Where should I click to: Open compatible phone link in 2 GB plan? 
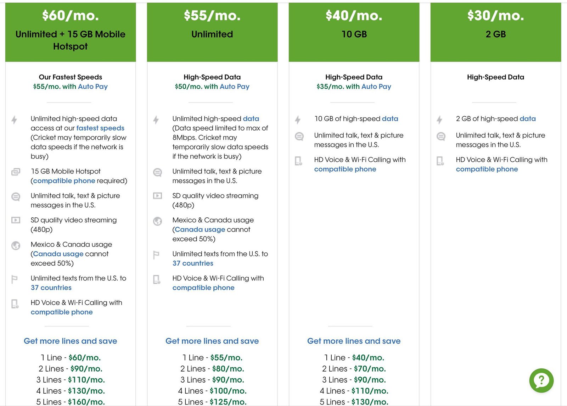tap(487, 169)
